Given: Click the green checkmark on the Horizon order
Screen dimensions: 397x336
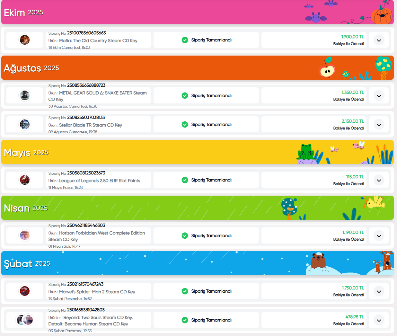Looking at the screenshot, I should click(x=185, y=235).
